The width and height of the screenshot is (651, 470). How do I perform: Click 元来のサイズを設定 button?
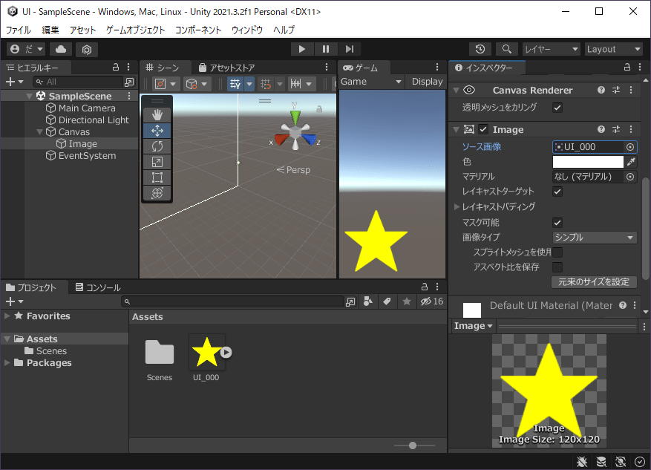click(x=594, y=282)
